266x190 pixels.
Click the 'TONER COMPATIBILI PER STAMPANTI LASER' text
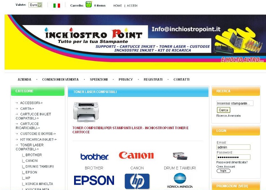tap(108, 128)
